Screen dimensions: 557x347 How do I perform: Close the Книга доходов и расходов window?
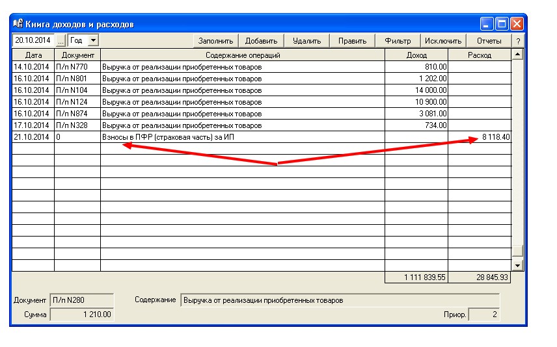[x=517, y=24]
